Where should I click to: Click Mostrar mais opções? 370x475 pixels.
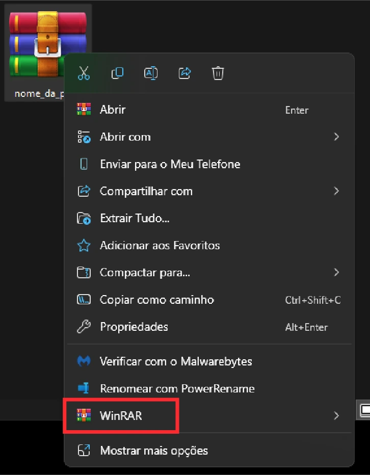(x=154, y=451)
